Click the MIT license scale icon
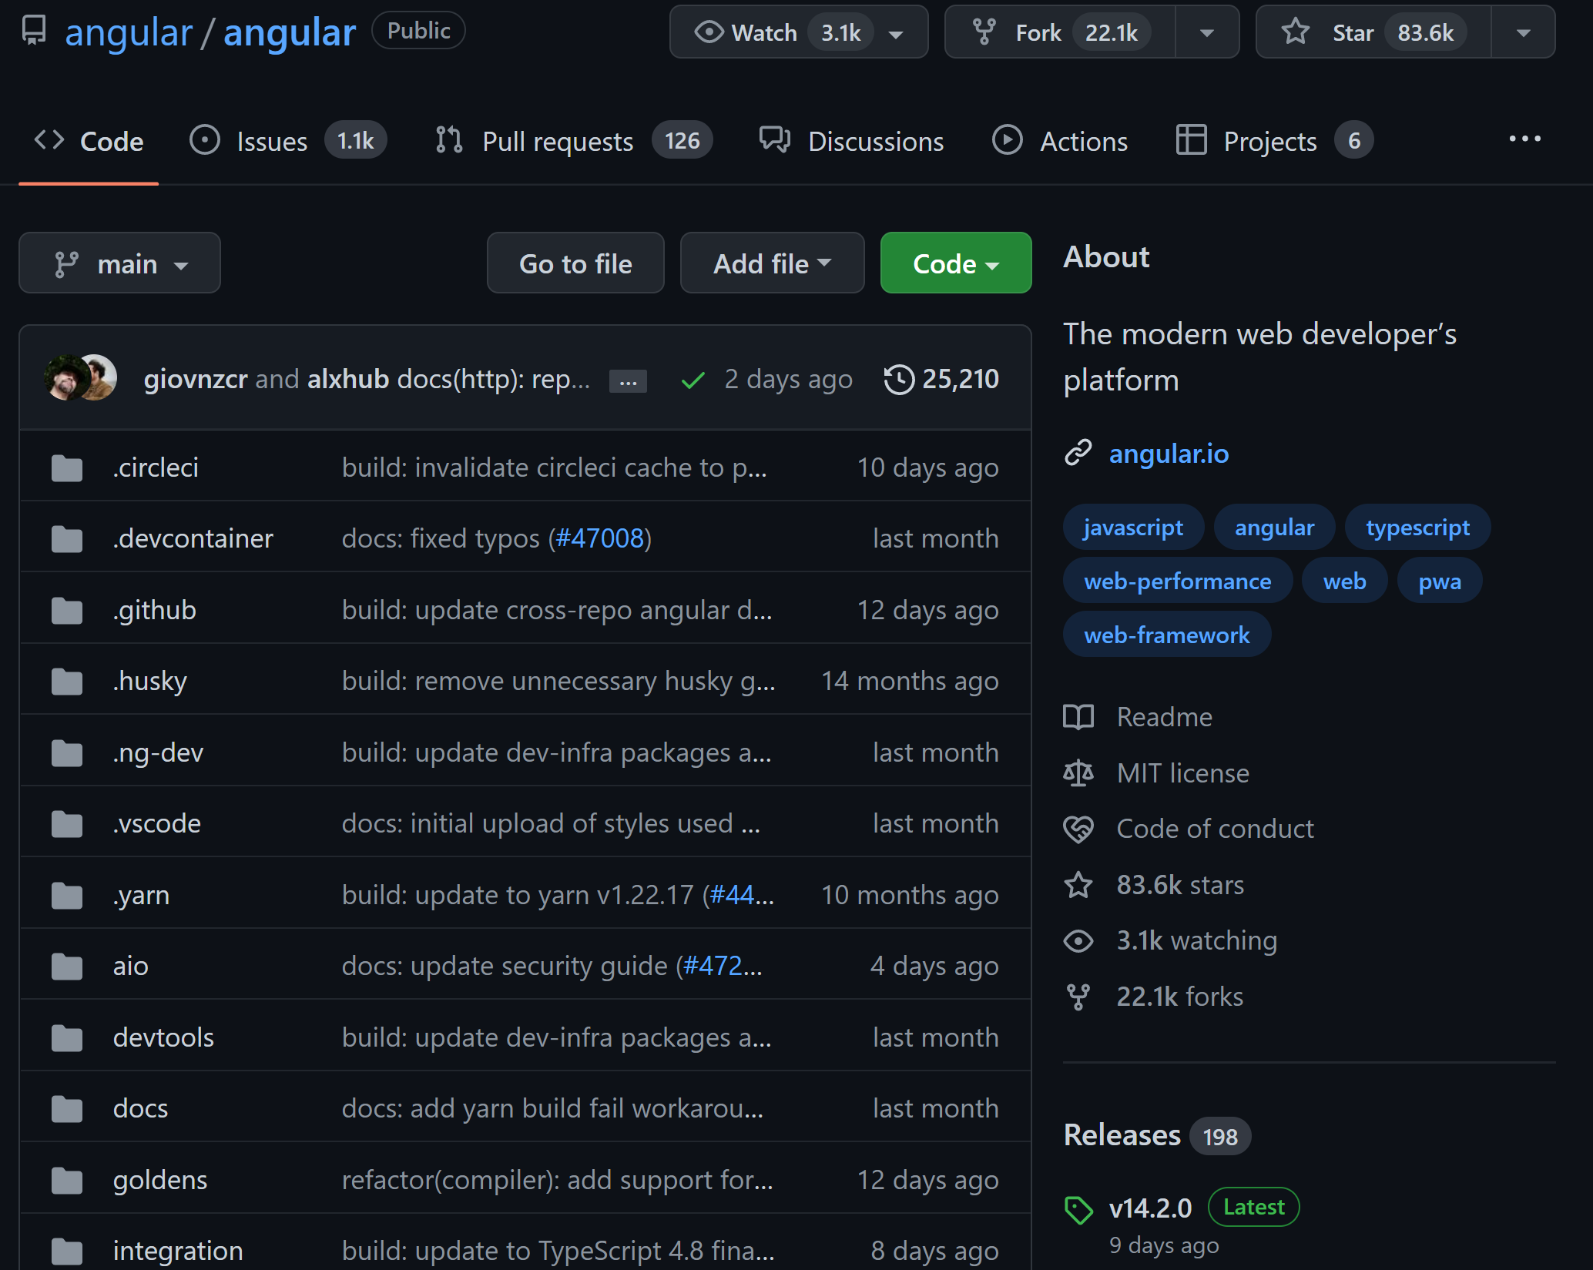The image size is (1593, 1270). [x=1078, y=772]
